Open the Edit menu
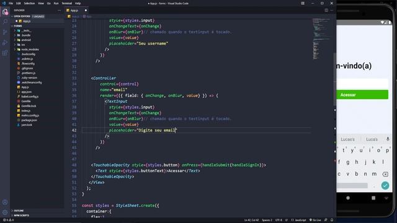 (x=19, y=3)
